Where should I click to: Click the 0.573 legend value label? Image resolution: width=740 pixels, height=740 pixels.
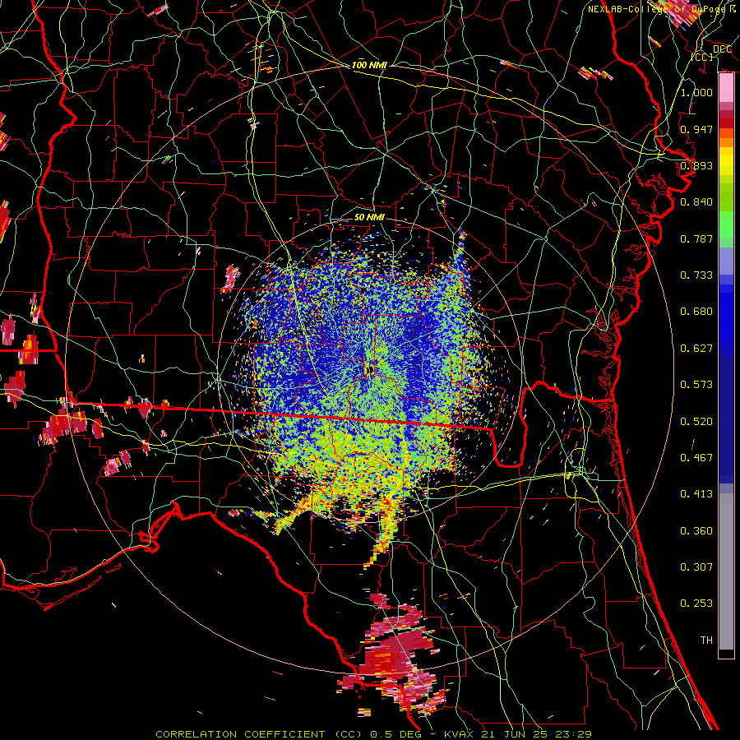(696, 385)
